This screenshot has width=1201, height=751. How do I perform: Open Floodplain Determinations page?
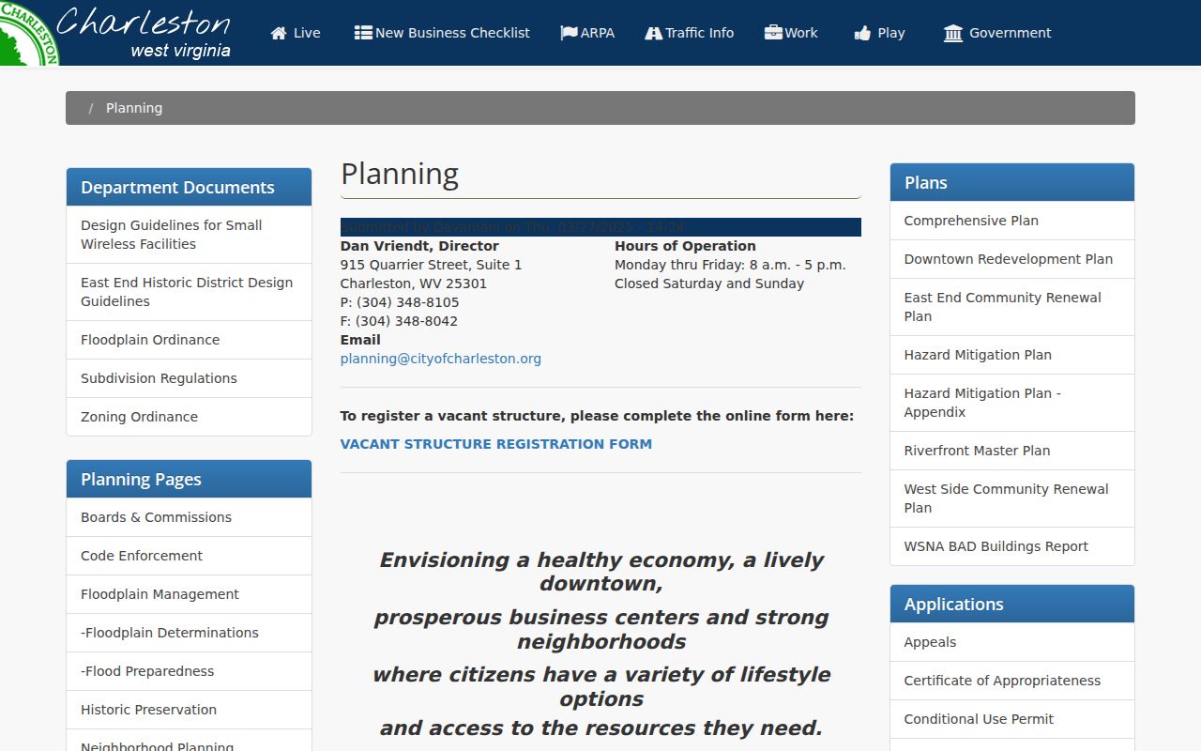189,633
